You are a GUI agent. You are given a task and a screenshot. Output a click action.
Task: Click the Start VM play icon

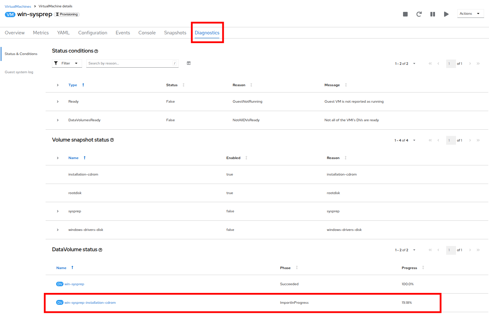point(446,14)
